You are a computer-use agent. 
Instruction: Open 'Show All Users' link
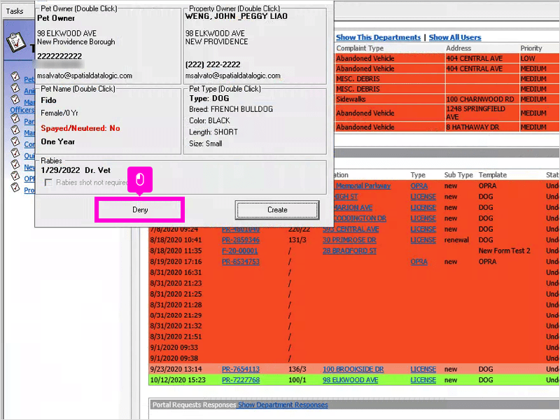pyautogui.click(x=455, y=38)
